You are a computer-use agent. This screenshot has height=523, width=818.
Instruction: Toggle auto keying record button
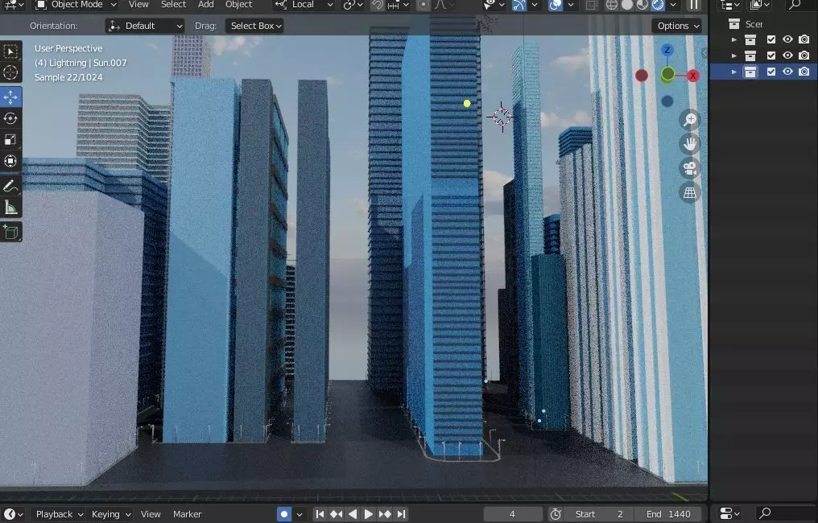[283, 514]
